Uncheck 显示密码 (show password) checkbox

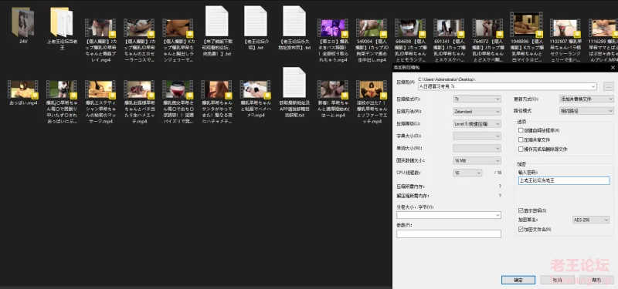[521, 210]
